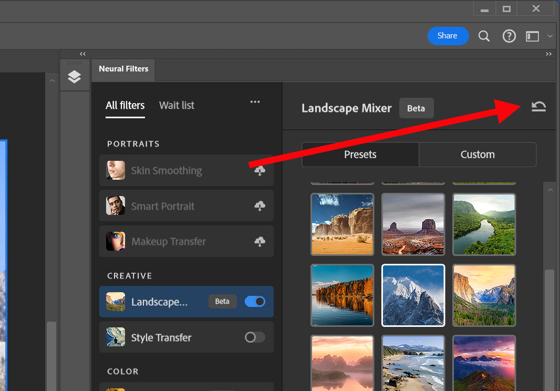Select the Style Transfer filter row

click(x=186, y=337)
